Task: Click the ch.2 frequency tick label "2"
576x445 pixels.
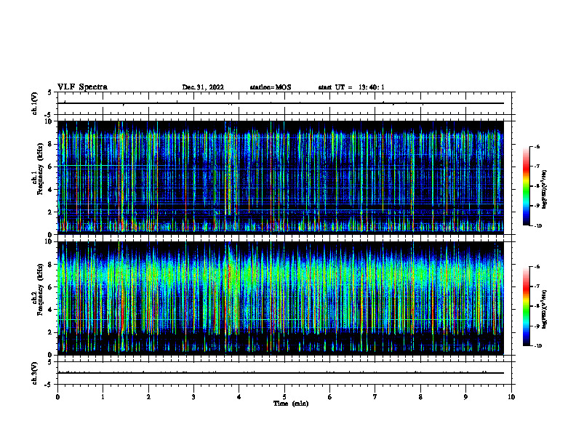Action: click(50, 332)
